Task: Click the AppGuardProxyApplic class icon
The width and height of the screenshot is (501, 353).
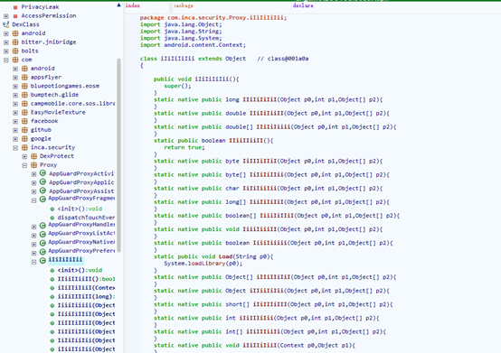Action: pyautogui.click(x=43, y=182)
